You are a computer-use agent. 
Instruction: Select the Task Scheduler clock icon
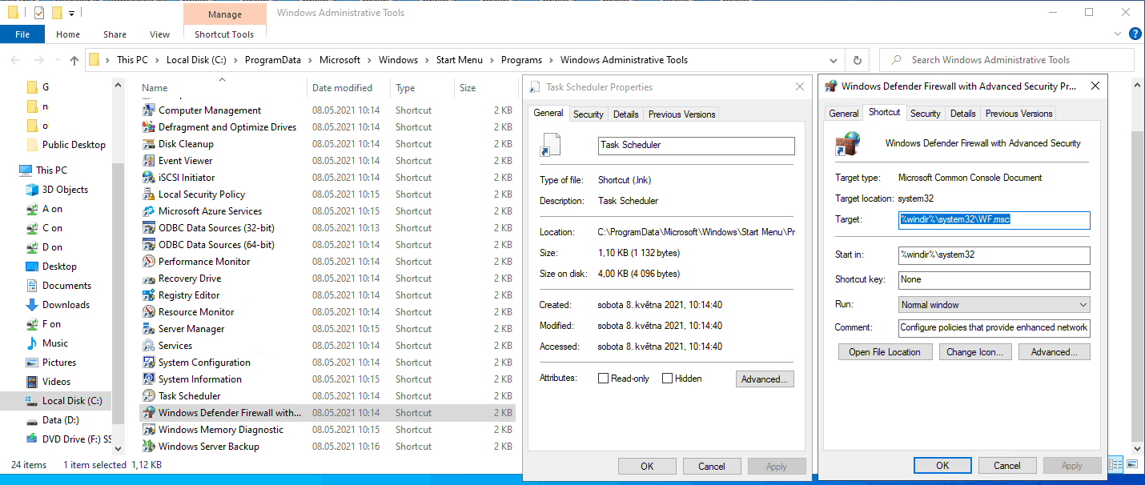click(x=148, y=396)
